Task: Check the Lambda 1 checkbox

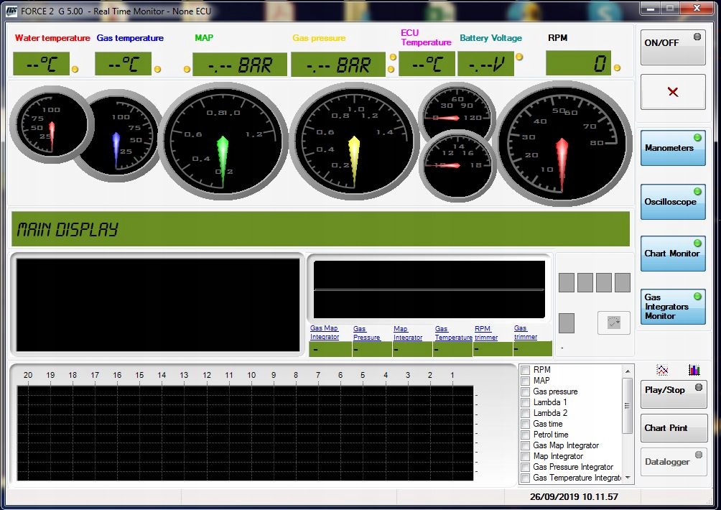Action: pos(526,402)
